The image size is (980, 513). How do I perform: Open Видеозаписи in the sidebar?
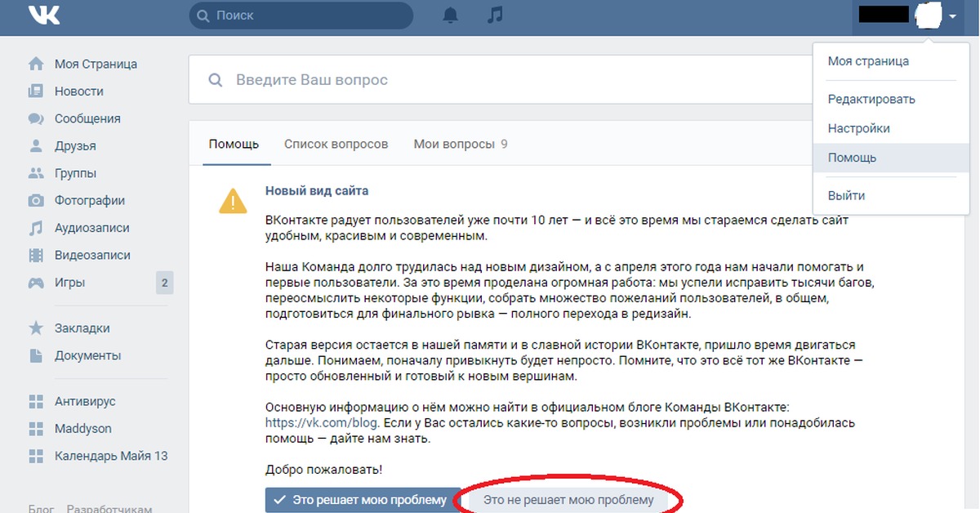[x=92, y=256]
